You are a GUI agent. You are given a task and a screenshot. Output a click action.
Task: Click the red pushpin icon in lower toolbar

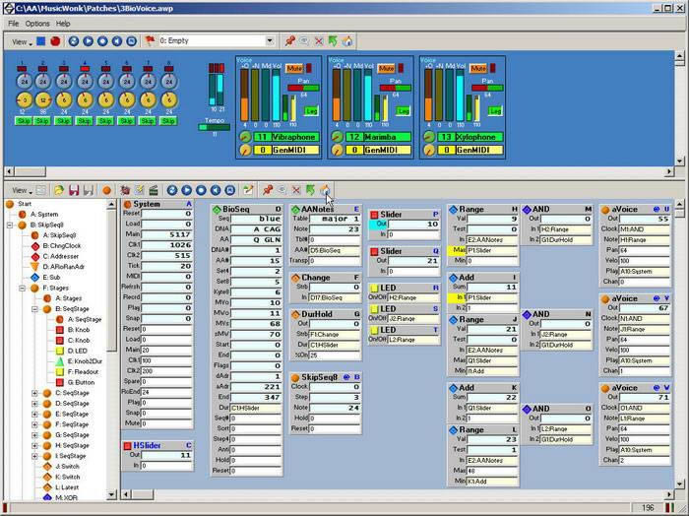[x=267, y=190]
